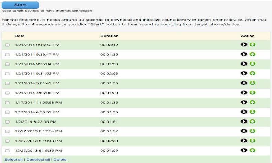
Task: Play the 1/21/2014 9:46:42 PM recording
Action: [x=244, y=45]
